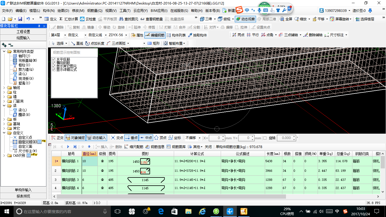Open the 汇总计算 summary calculation tool
This screenshot has width=386, height=217.
click(69, 19)
